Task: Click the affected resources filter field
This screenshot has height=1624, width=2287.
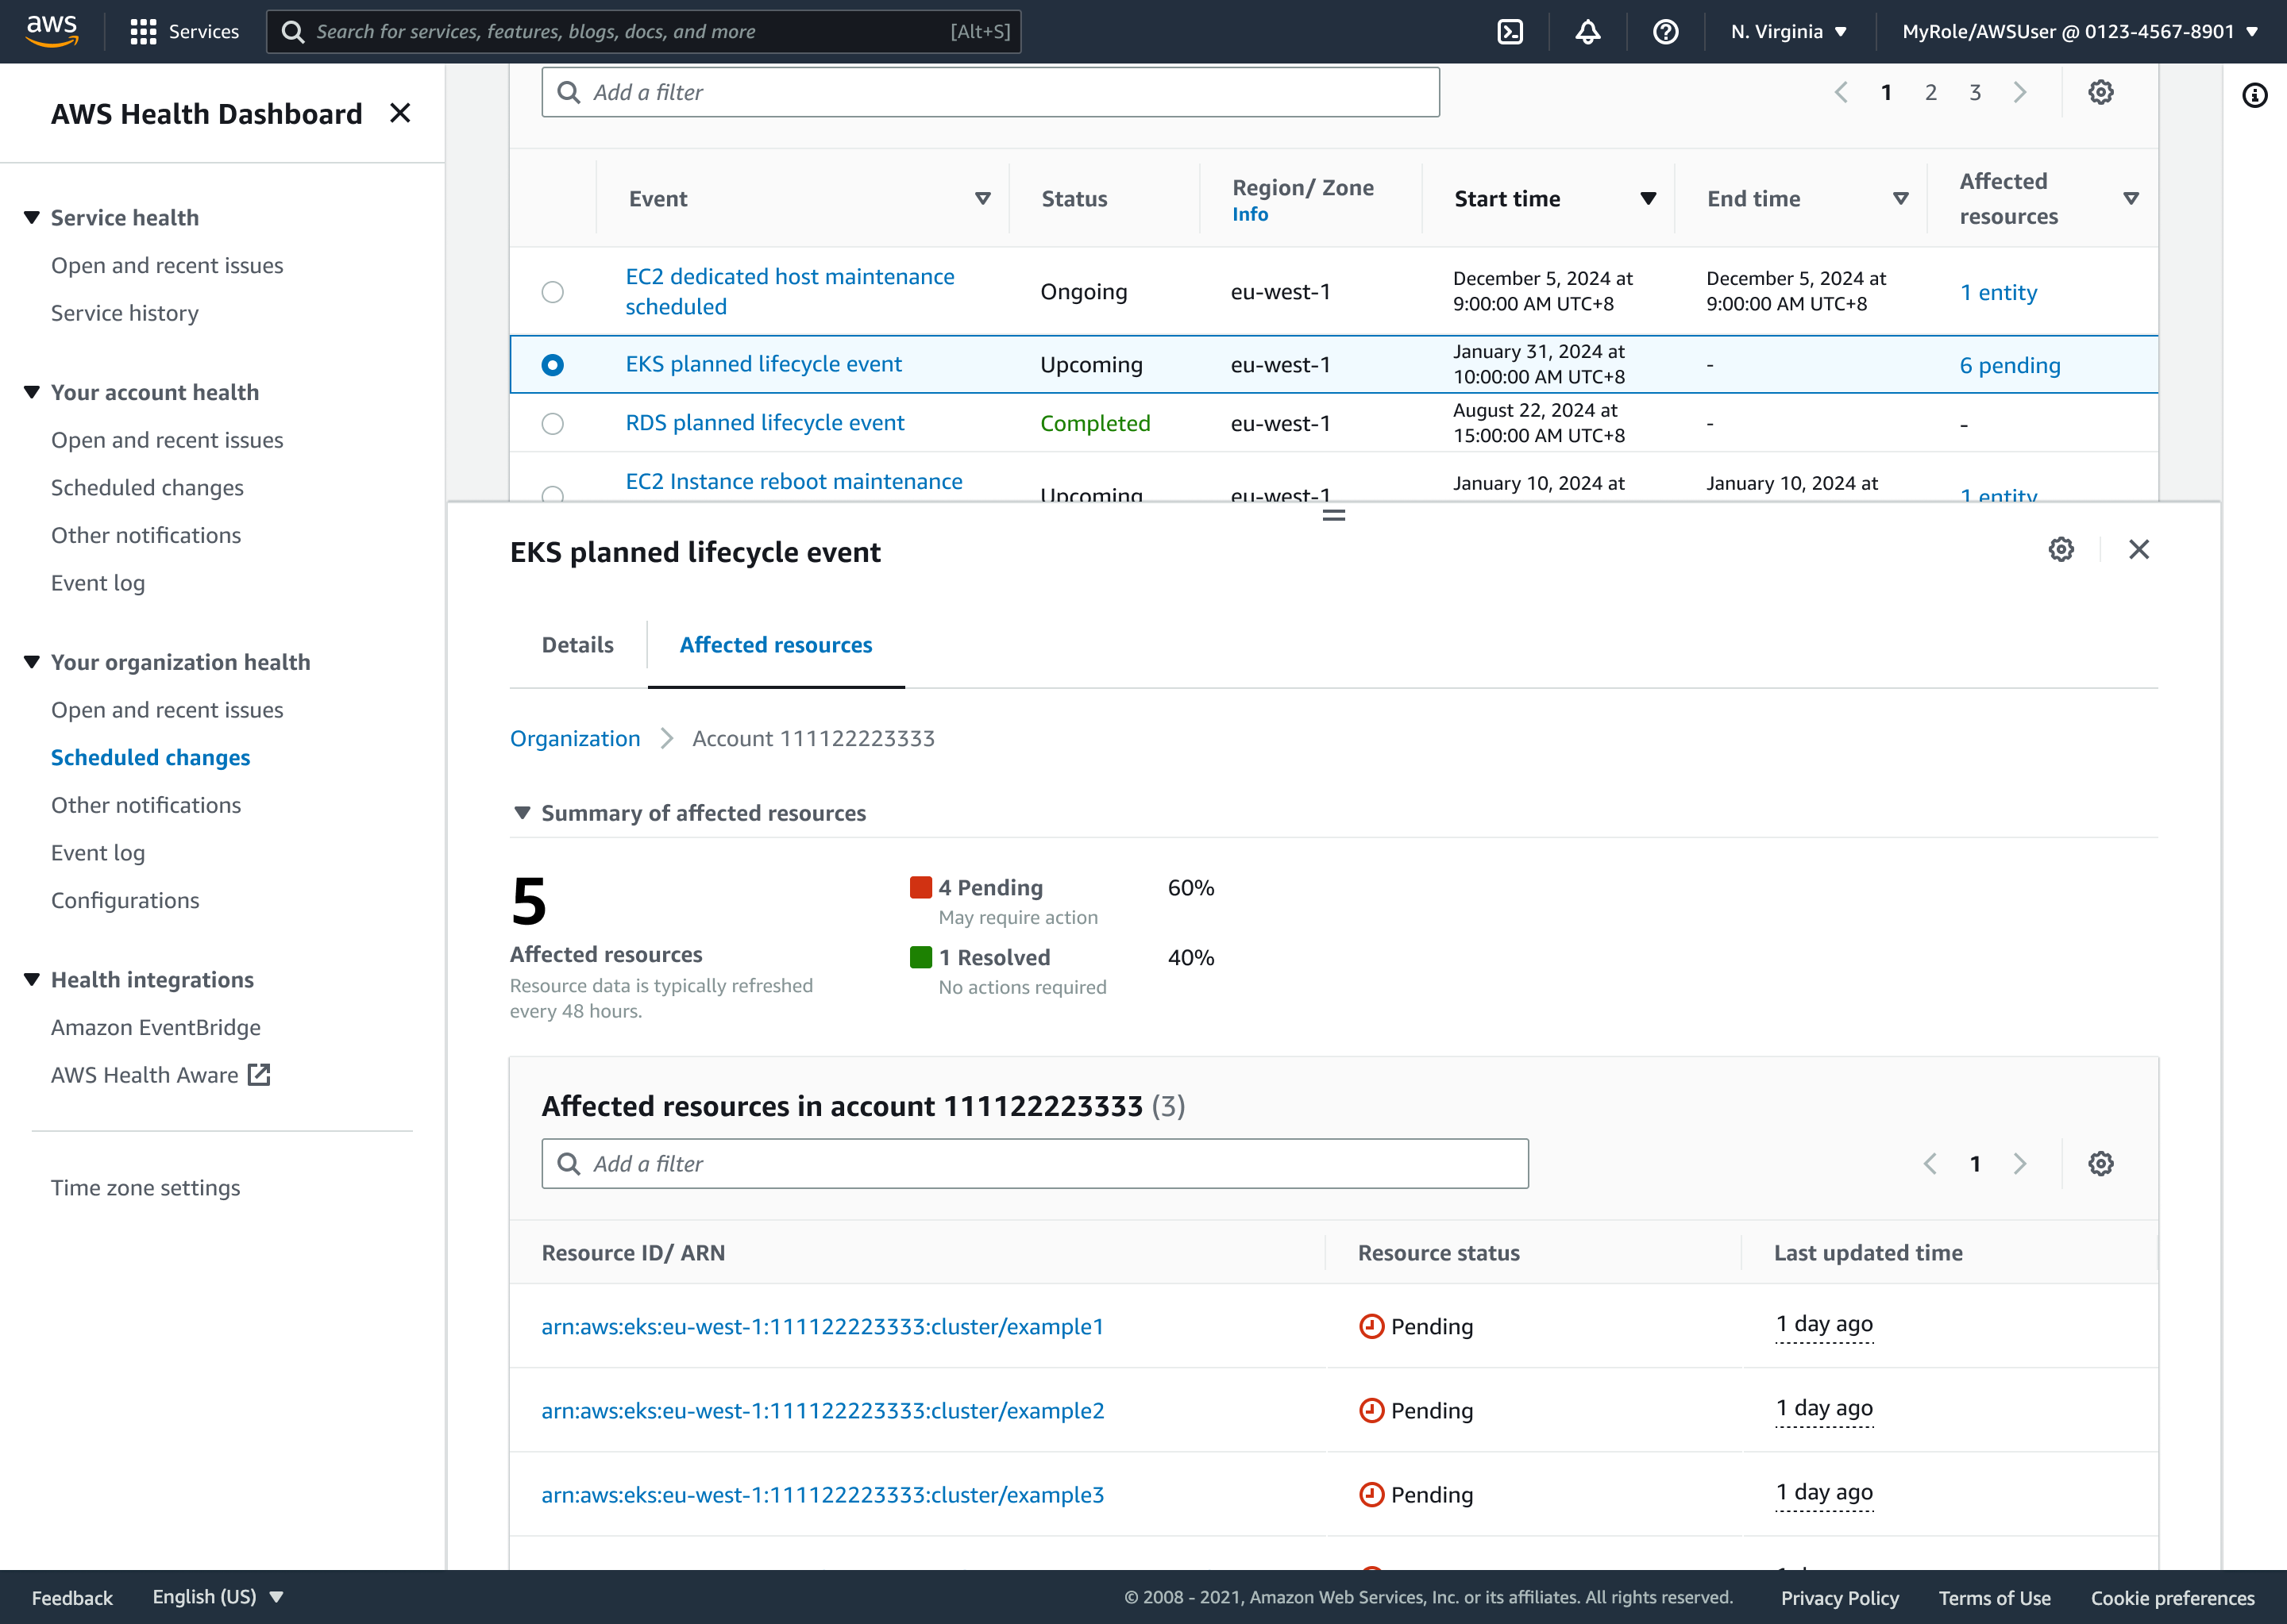Action: click(1035, 1163)
